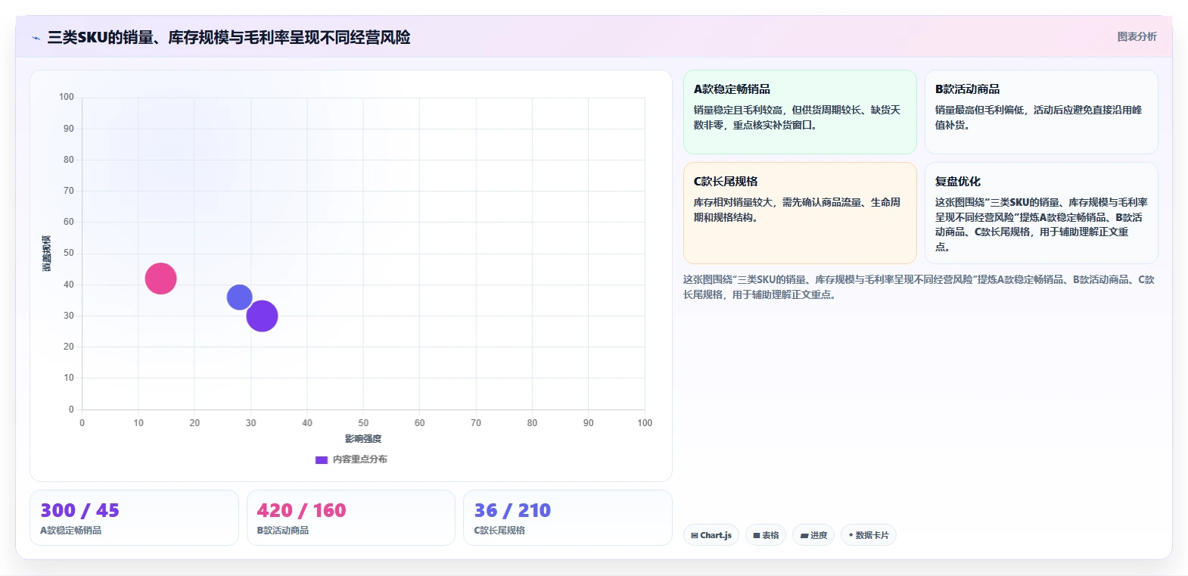Viewport: 1188px width, 576px height.
Task: Open the B款活动商品 insight card
Action: [x=1041, y=112]
